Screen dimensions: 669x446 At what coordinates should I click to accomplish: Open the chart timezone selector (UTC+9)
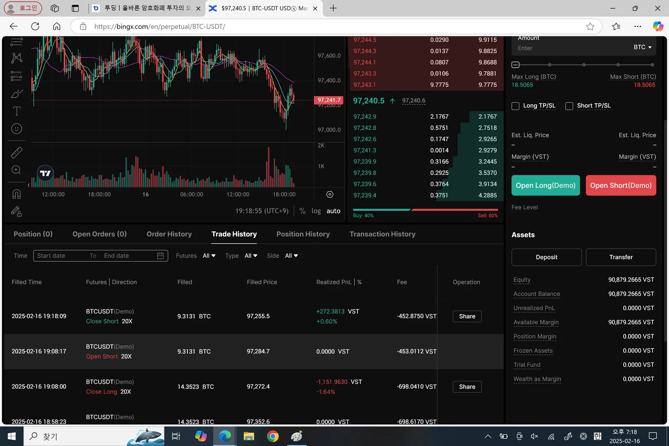262,211
